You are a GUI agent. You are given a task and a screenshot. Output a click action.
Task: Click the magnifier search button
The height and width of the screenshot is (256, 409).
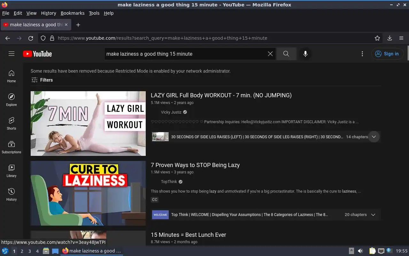point(286,54)
